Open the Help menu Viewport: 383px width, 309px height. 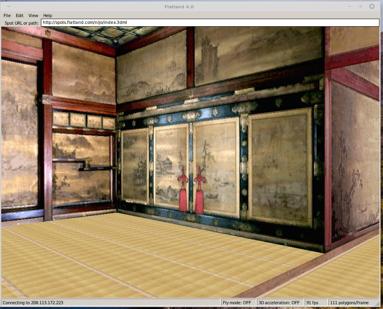click(x=48, y=16)
